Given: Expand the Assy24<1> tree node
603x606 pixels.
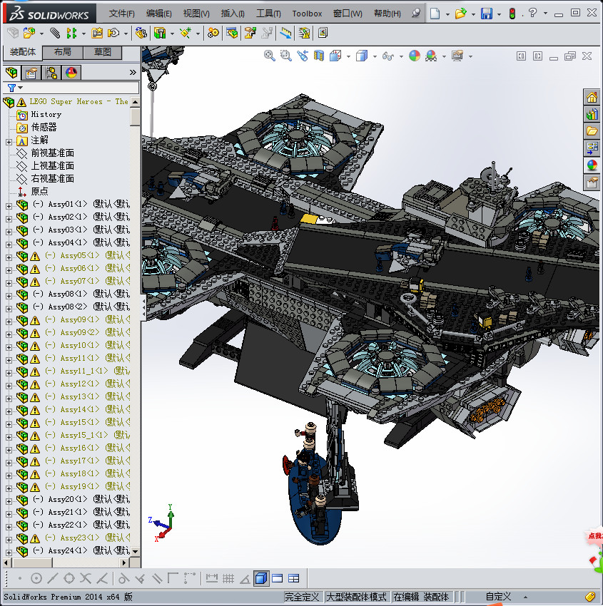Looking at the screenshot, I should point(9,553).
